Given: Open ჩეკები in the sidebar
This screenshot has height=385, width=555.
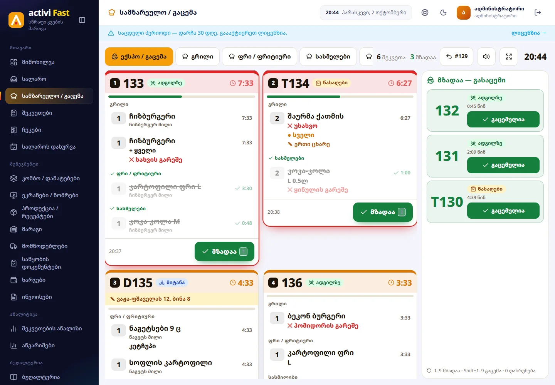Looking at the screenshot, I should pyautogui.click(x=49, y=130).
